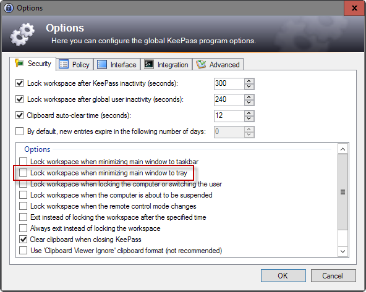Screen dimensions: 366x292
Task: Increase KeePass inactivity seconds with up arrow
Action: tap(249, 81)
